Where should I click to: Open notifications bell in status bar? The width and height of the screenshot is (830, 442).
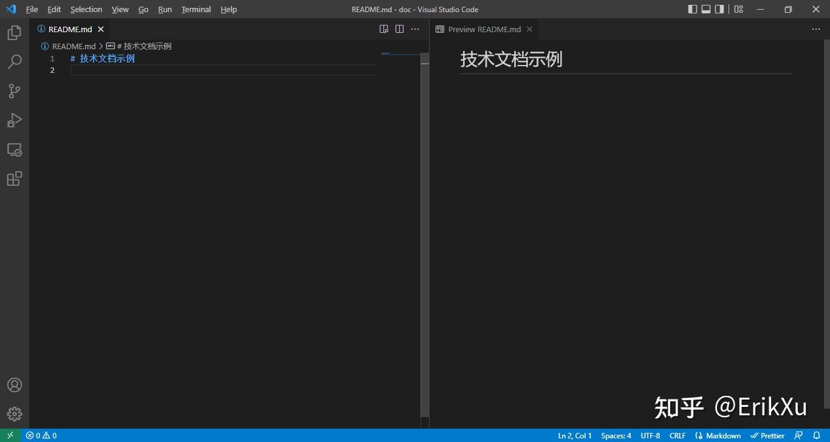817,435
